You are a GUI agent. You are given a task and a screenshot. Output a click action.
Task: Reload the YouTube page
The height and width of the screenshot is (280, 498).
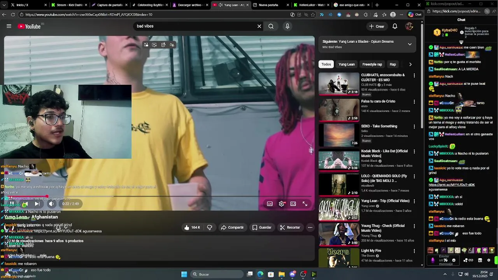pyautogui.click(x=13, y=14)
